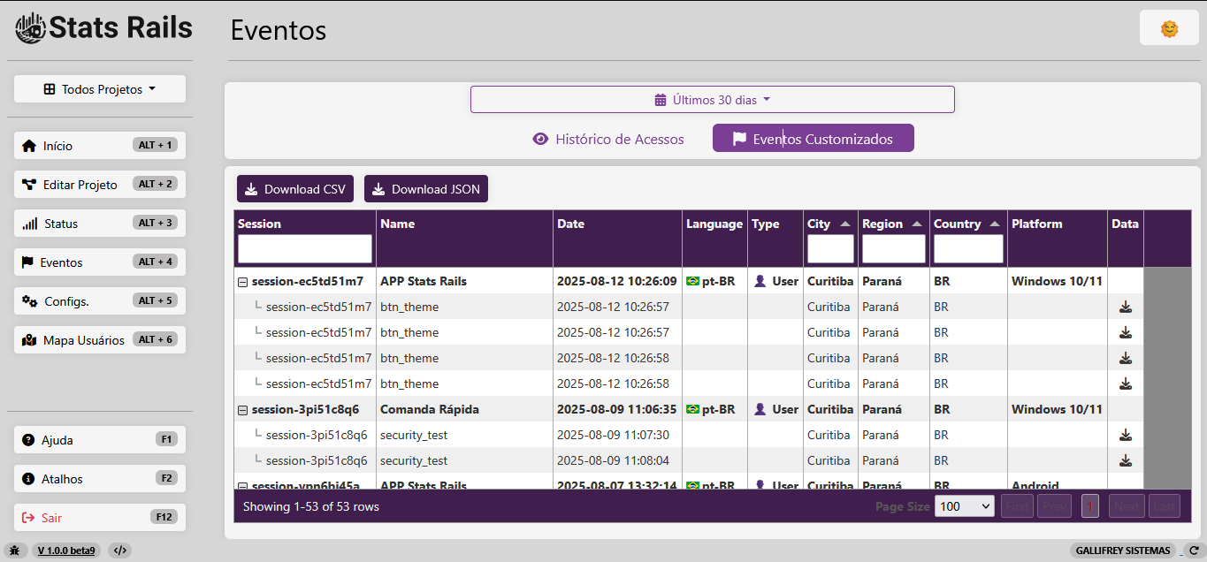
Task: Focus the City filter input
Action: [830, 248]
